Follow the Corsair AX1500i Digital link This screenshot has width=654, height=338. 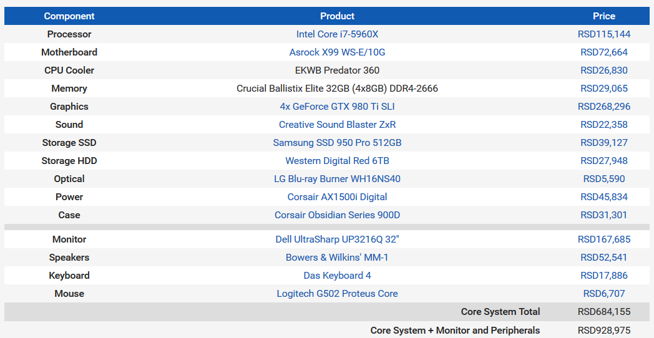pyautogui.click(x=337, y=196)
